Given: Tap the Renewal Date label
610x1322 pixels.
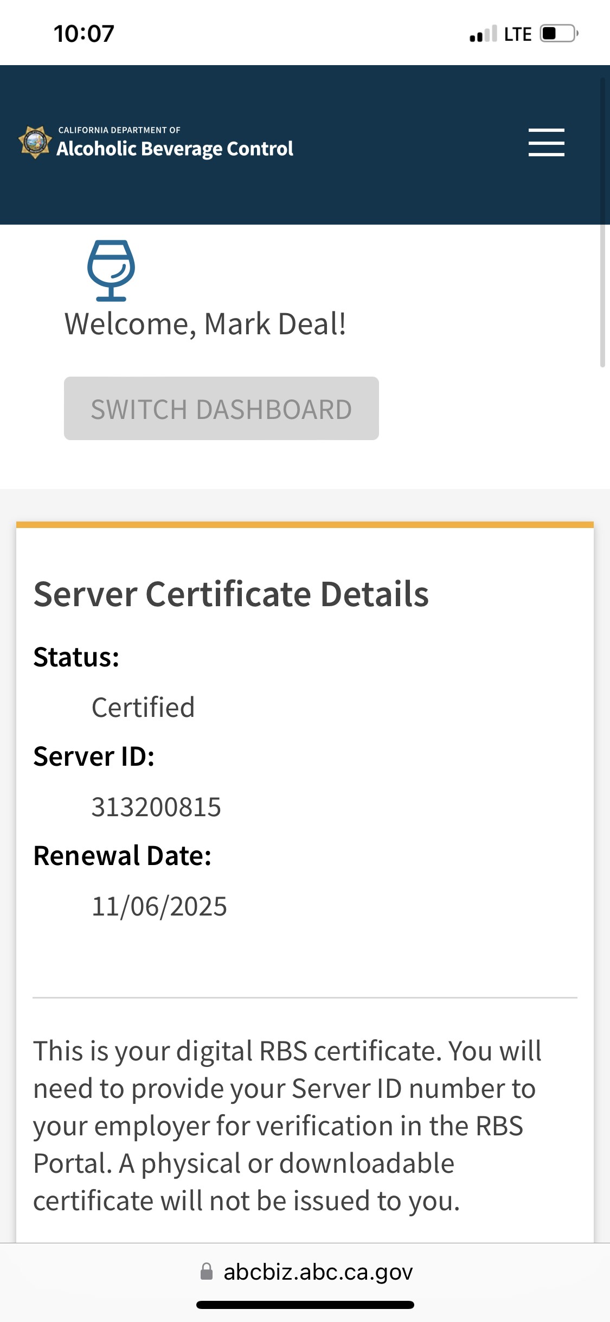Looking at the screenshot, I should coord(123,856).
